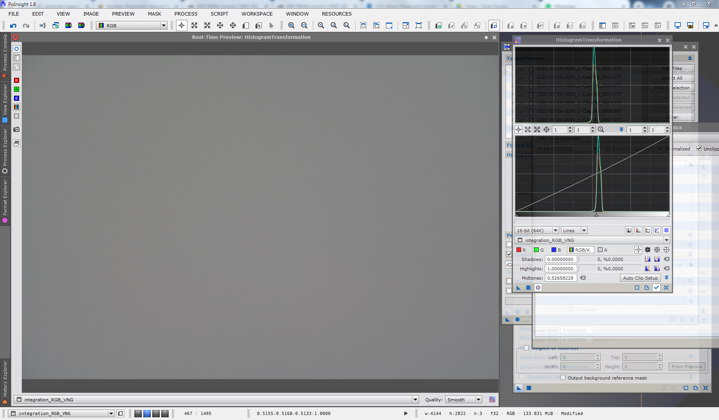Image resolution: width=719 pixels, height=420 pixels.
Task: Open the Lines plot style dropdown
Action: (x=574, y=230)
